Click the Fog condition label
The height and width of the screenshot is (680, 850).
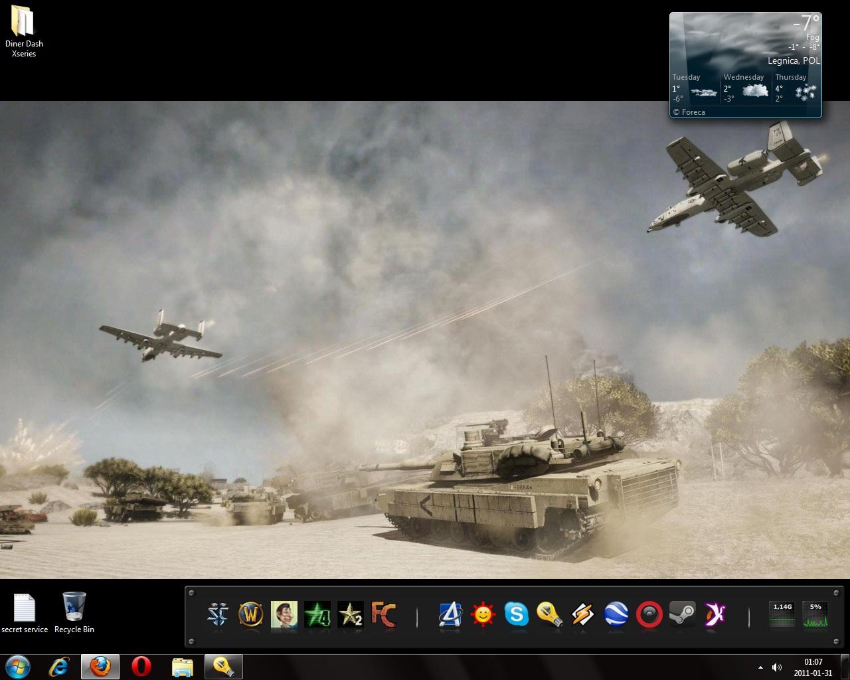click(813, 39)
